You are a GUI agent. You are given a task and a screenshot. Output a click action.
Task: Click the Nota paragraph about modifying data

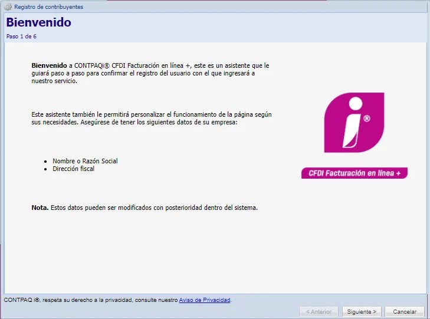coord(145,208)
